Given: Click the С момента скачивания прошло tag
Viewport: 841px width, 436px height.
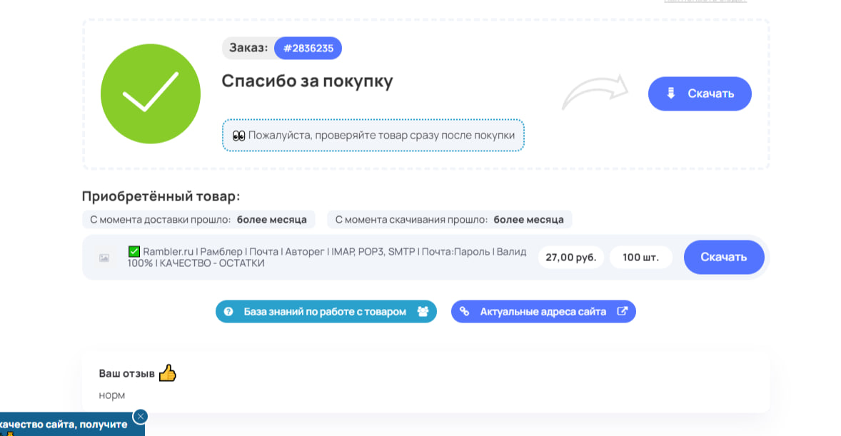Looking at the screenshot, I should coord(450,219).
